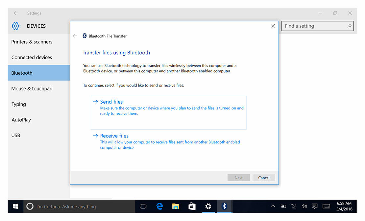Click Cortana's Ask me anything search box
Image resolution: width=365 pixels, height=221 pixels.
tap(79, 206)
